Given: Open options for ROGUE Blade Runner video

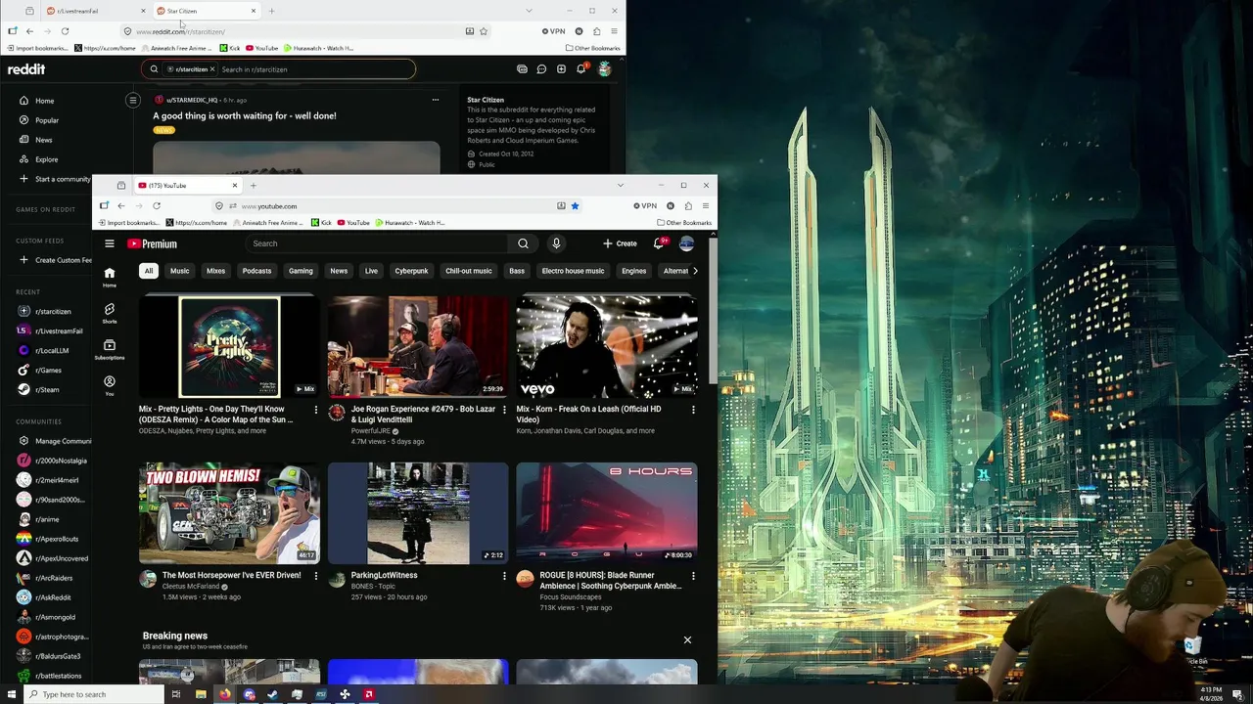Looking at the screenshot, I should pyautogui.click(x=693, y=576).
